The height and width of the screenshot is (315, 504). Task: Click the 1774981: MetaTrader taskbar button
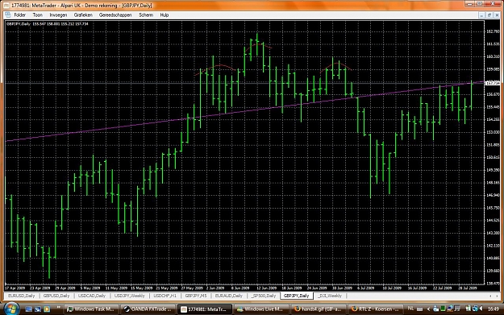click(205, 309)
